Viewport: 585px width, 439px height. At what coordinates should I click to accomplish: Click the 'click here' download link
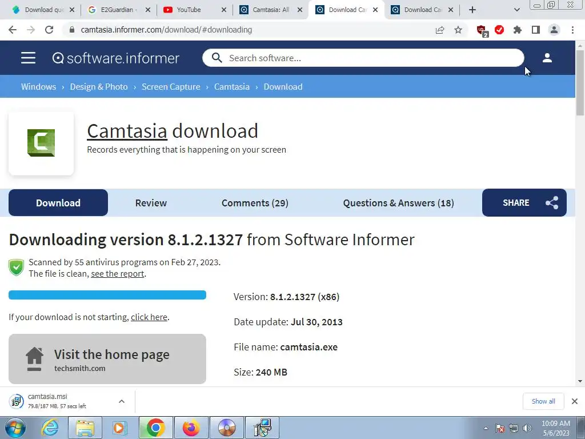point(149,317)
